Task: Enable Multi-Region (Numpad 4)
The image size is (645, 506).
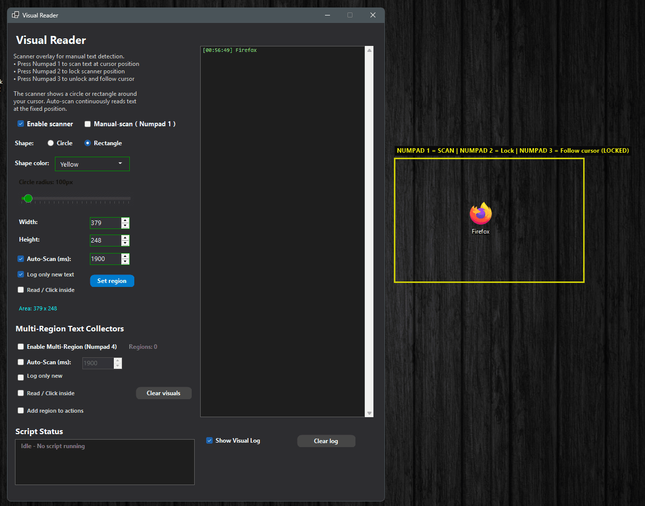Action: coord(20,346)
